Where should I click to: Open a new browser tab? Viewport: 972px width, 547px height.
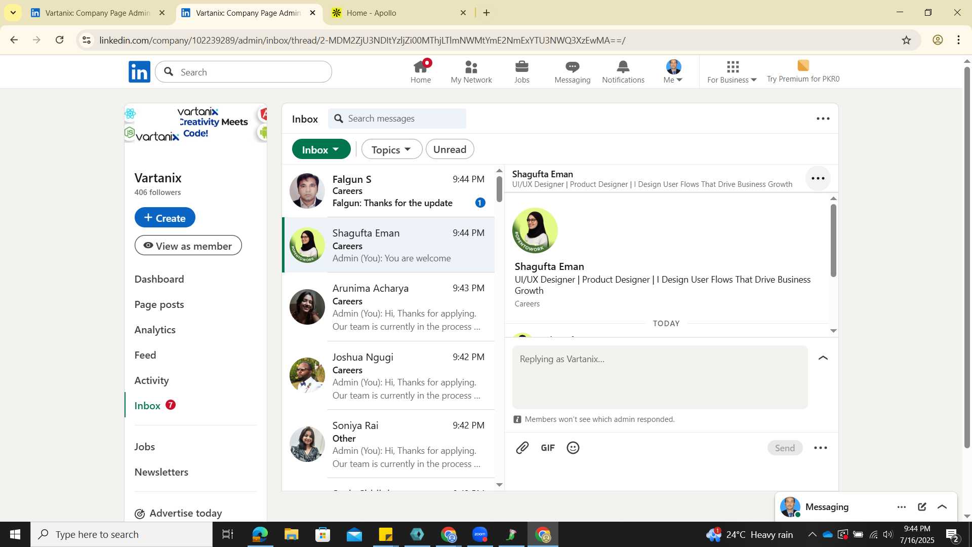coord(487,13)
